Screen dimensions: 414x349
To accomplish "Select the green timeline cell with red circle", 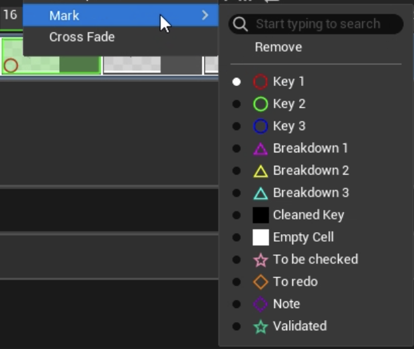I will click(51, 56).
